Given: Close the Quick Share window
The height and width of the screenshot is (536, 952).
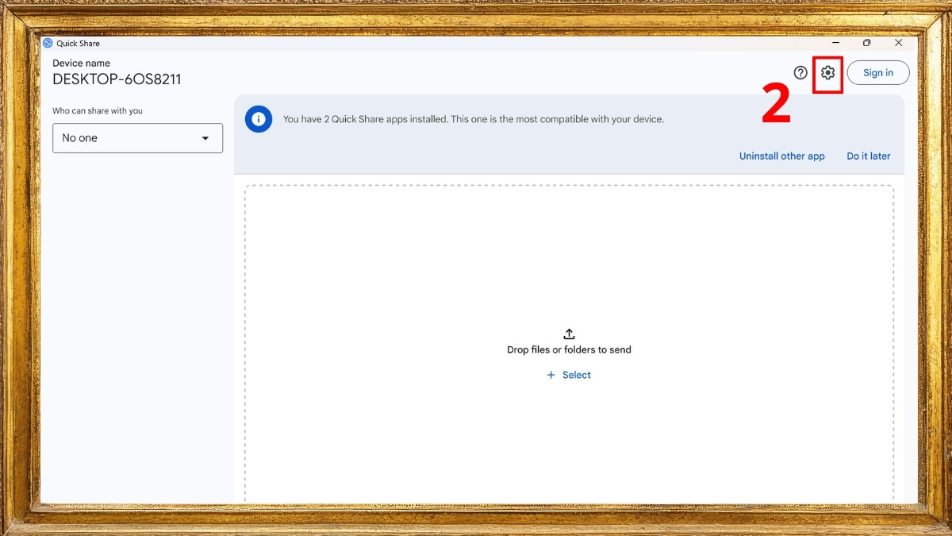Looking at the screenshot, I should pyautogui.click(x=899, y=43).
